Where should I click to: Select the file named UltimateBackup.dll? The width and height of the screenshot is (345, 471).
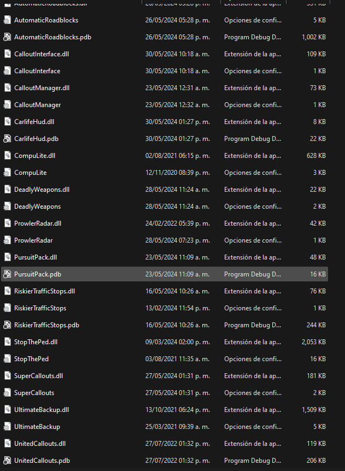click(x=42, y=410)
